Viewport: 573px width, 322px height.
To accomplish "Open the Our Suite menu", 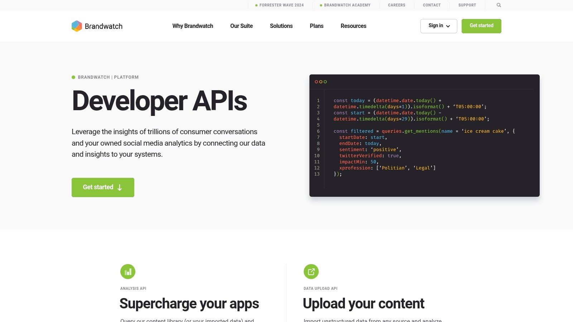I will (241, 26).
